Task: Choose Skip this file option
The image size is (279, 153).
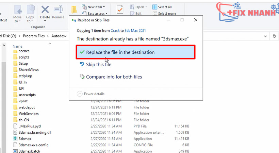Action: 98,65
